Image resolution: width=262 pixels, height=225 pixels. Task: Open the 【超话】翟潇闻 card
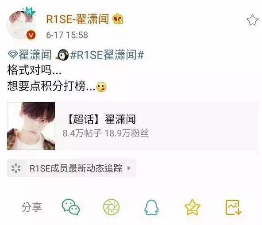pyautogui.click(x=132, y=126)
